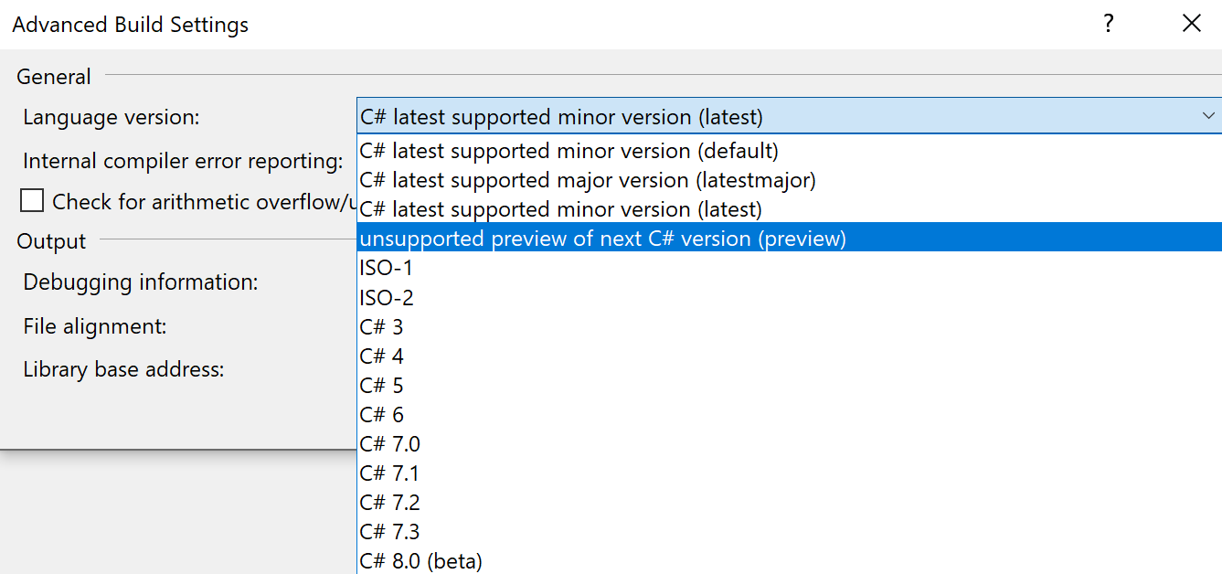Select C# latest supported minor version (default)
This screenshot has height=574, width=1222.
click(x=569, y=151)
